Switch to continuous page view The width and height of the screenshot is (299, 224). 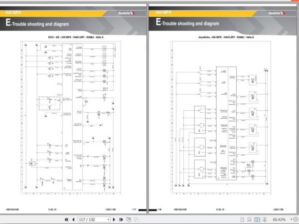click(x=249, y=220)
